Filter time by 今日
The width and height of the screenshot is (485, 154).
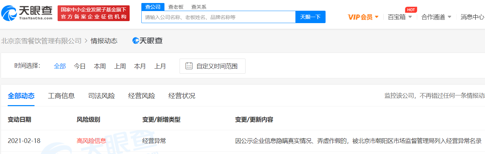point(80,66)
